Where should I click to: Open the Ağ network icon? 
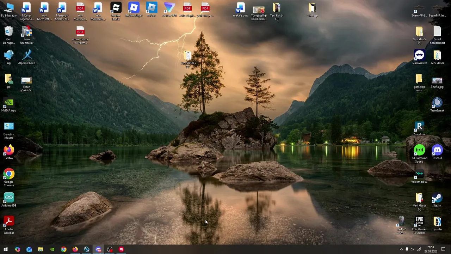[9, 58]
